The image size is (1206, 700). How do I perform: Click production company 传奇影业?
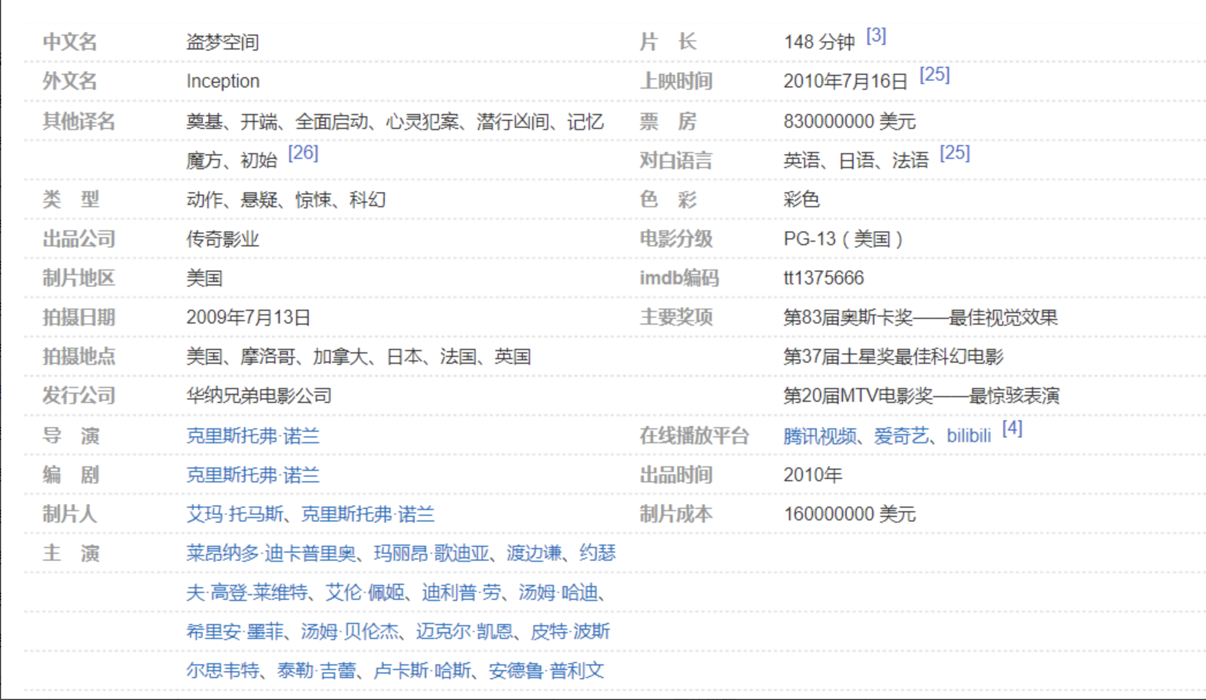222,239
